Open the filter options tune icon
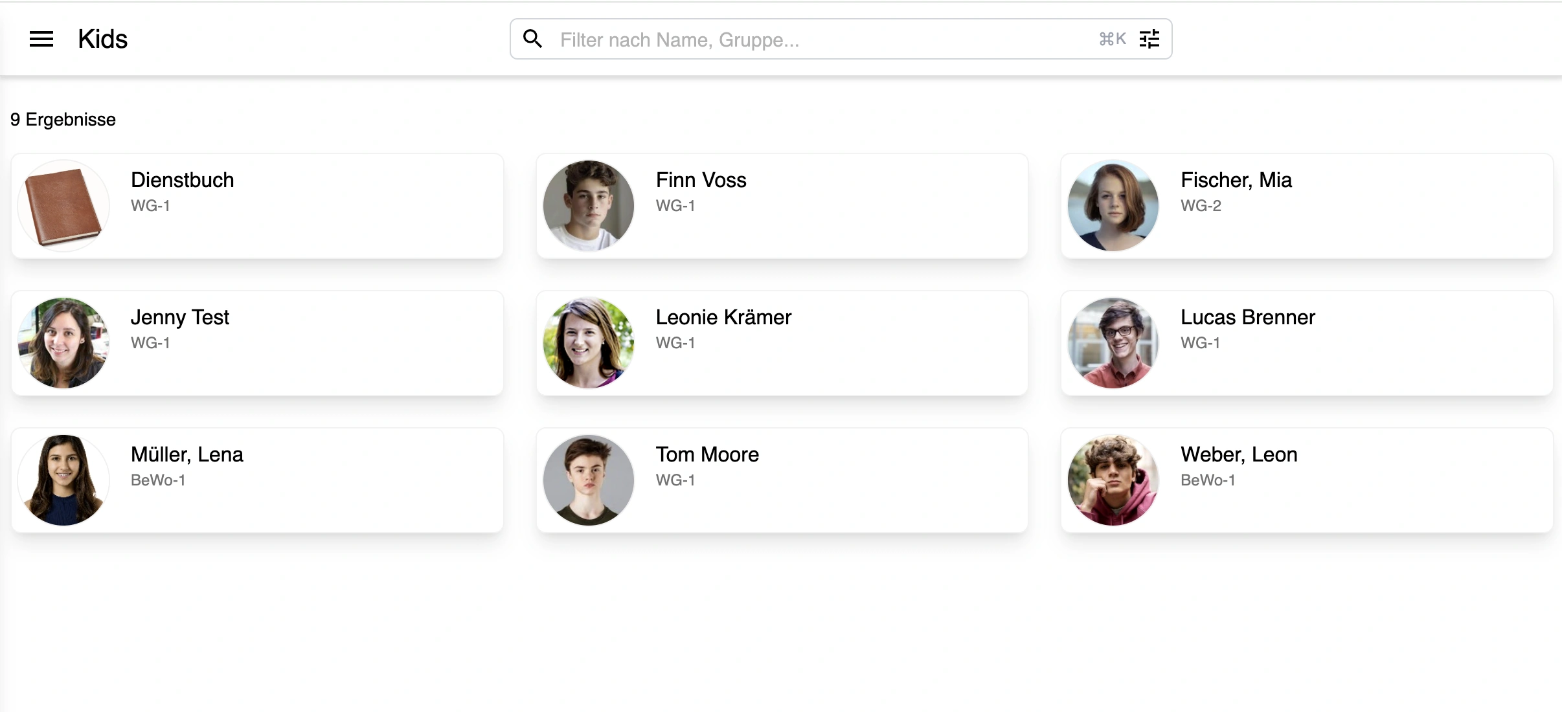Screen dimensions: 1562x712 point(1149,39)
